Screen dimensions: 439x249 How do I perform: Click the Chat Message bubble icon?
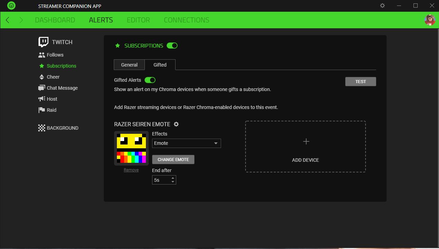pos(42,88)
